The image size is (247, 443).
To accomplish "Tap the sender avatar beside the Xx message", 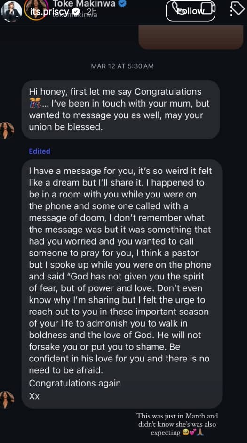I will [x=7, y=400].
